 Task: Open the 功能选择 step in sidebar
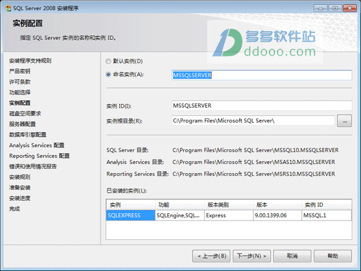20,92
